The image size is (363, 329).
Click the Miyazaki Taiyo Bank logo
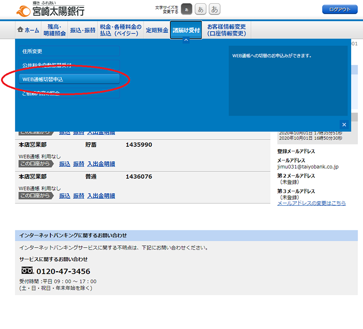[50, 10]
